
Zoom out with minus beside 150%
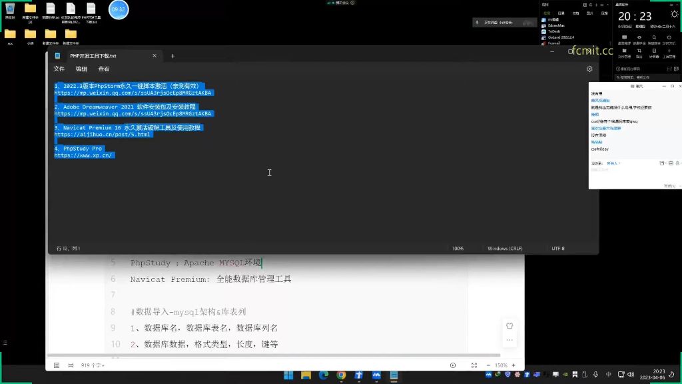pos(488,365)
